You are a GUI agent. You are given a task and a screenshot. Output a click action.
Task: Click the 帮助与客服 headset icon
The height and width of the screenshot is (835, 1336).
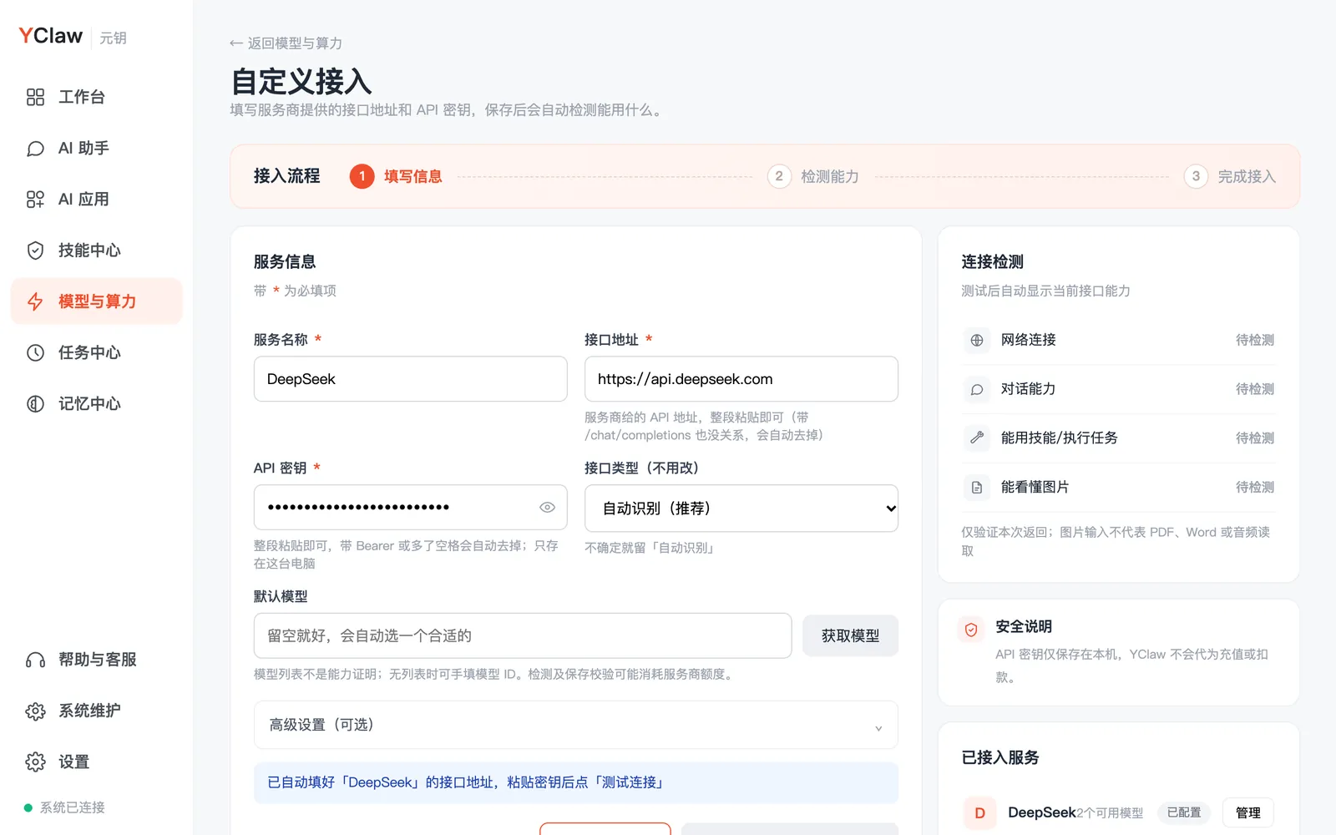click(35, 660)
